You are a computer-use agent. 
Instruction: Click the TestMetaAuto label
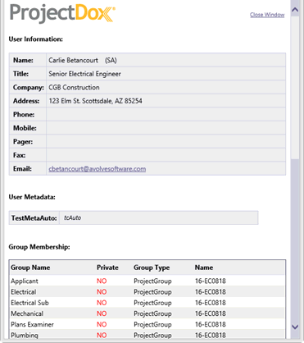tap(34, 218)
